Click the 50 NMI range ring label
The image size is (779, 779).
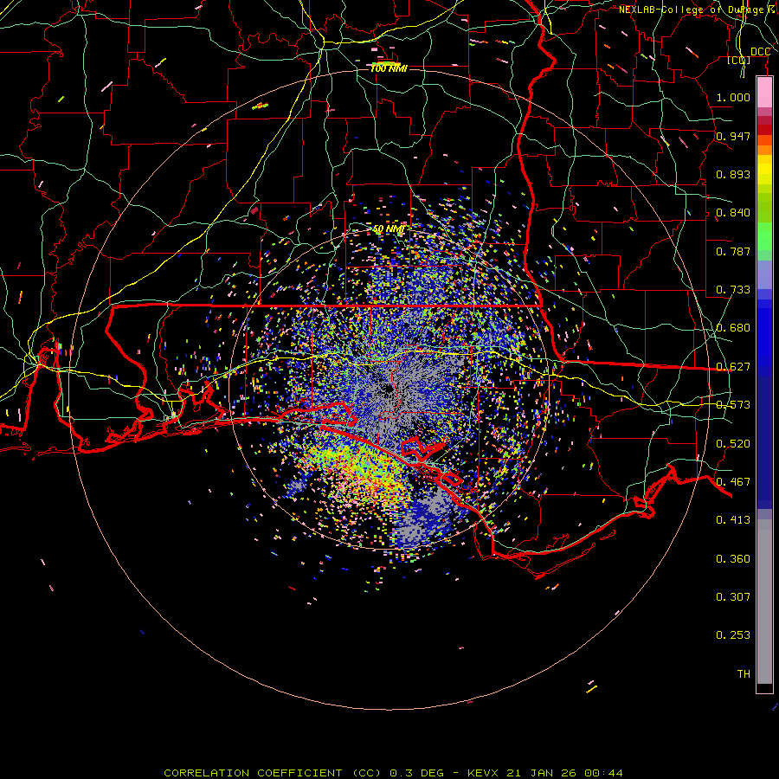tap(389, 229)
